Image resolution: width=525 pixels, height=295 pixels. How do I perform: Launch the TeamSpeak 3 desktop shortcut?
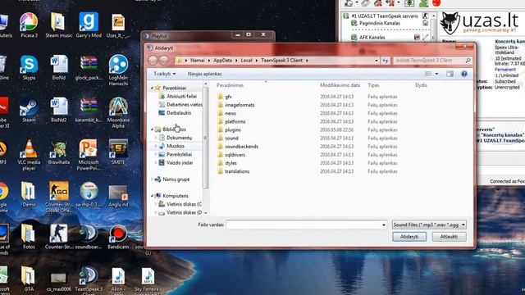[89, 279]
